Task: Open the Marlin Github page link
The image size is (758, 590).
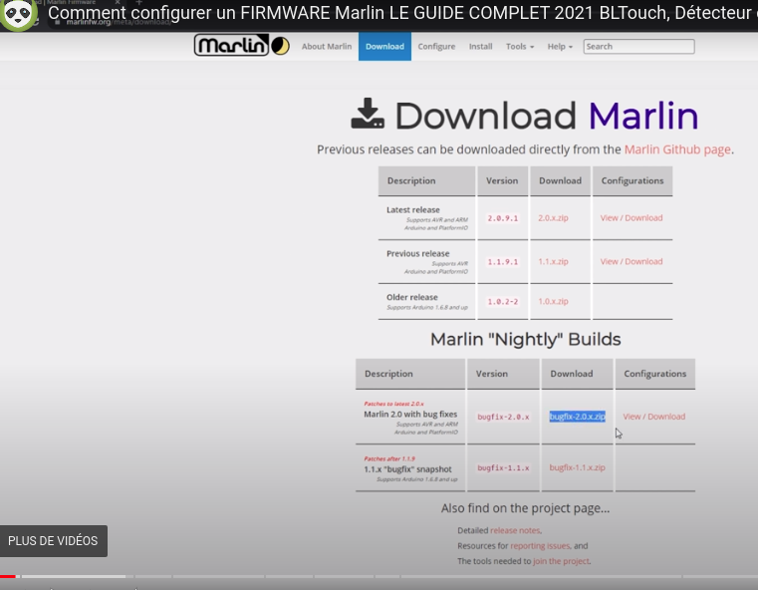Action: point(677,149)
